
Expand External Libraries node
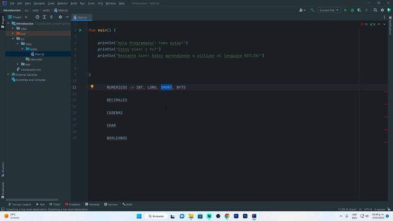coord(8,75)
